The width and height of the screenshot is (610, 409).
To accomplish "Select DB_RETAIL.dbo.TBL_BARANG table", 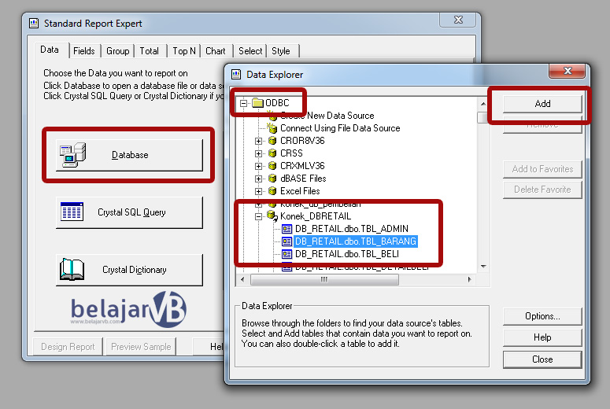I will (x=356, y=241).
